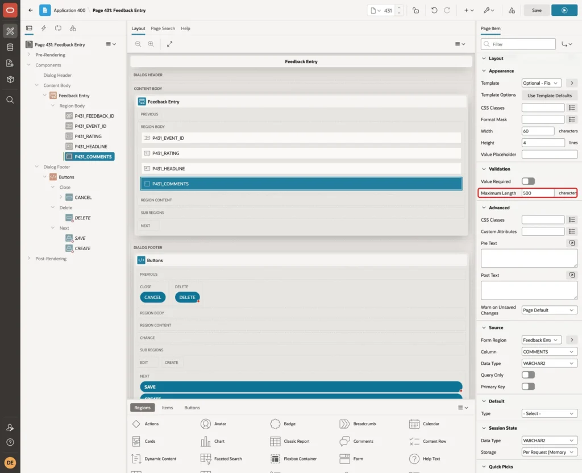The width and height of the screenshot is (582, 473).
Task: Click the CANCEL button in layout
Action: coord(152,297)
